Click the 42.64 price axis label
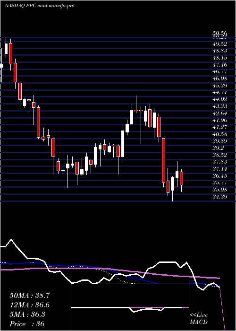 click(220, 113)
